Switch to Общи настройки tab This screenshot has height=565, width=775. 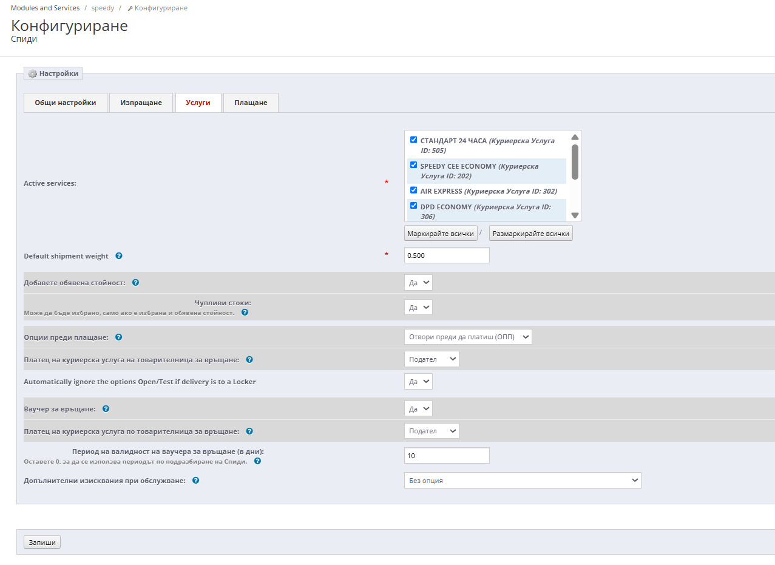tap(66, 103)
